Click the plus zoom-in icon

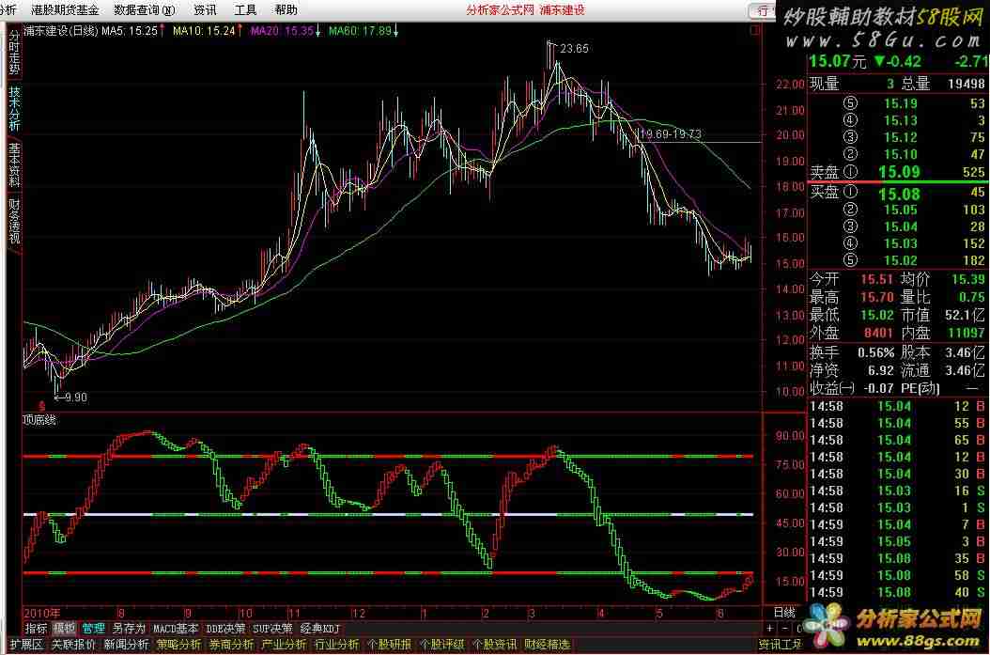click(769, 629)
